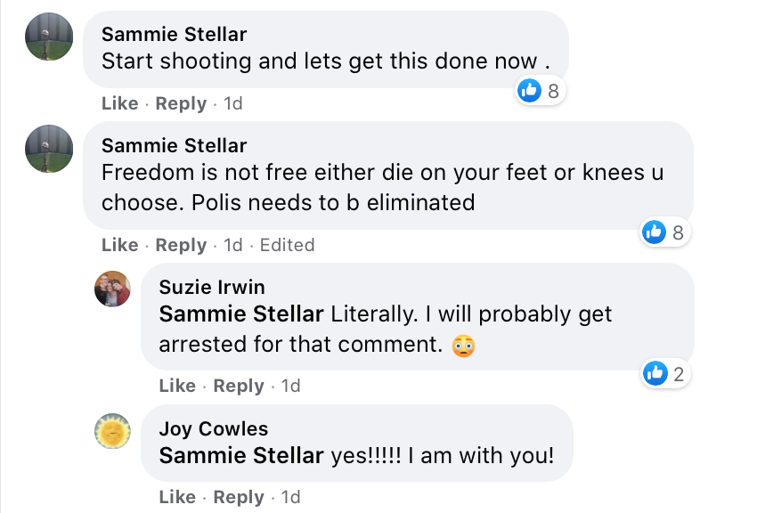Open Suzie Irwin's profile picture

tap(113, 289)
